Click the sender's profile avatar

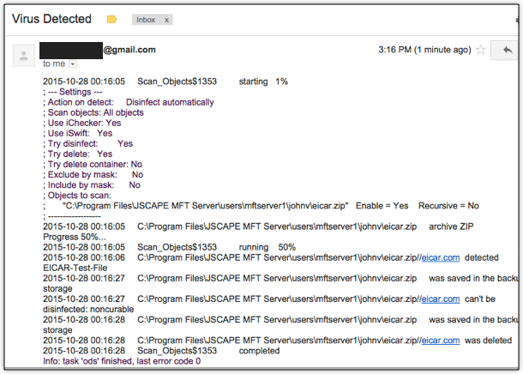click(x=24, y=56)
